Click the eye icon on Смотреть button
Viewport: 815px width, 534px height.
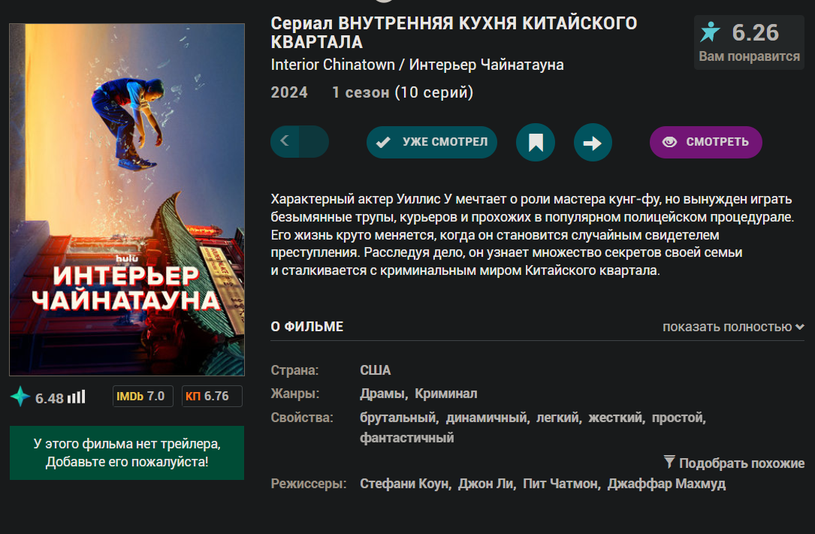669,142
